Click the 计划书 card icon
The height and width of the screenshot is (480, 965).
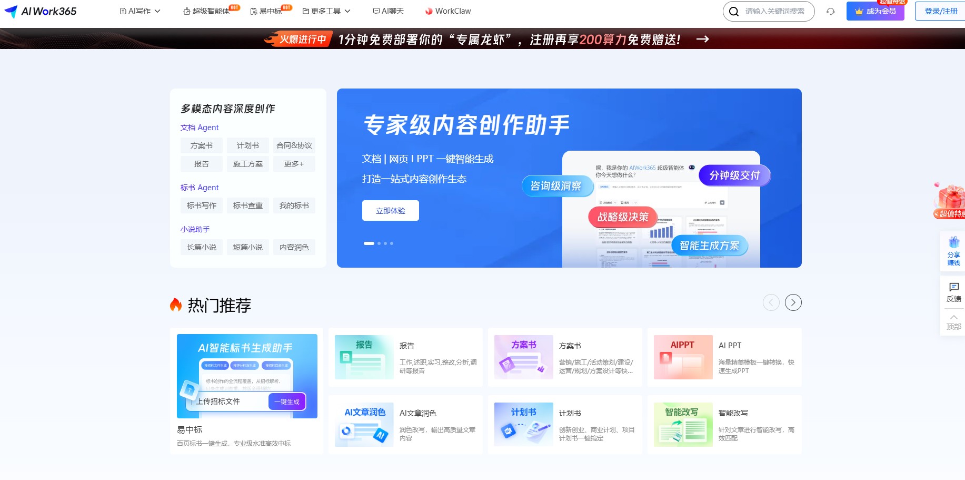(x=524, y=425)
